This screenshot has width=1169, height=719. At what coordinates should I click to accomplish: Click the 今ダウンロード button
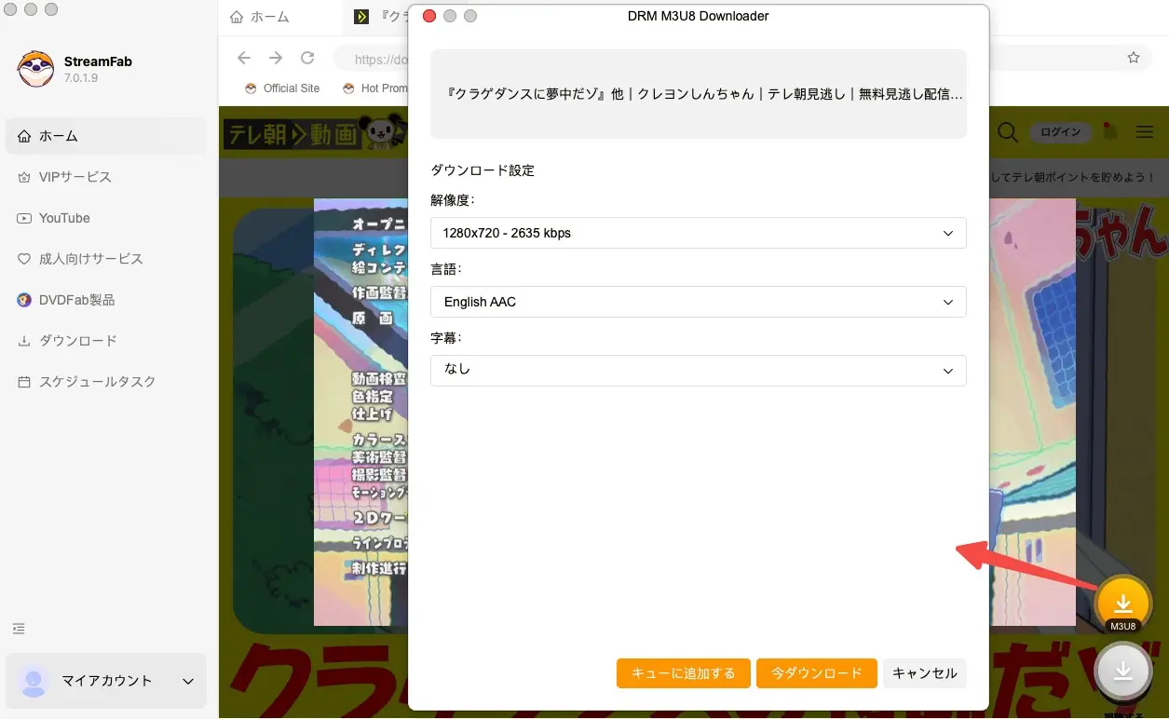click(817, 673)
